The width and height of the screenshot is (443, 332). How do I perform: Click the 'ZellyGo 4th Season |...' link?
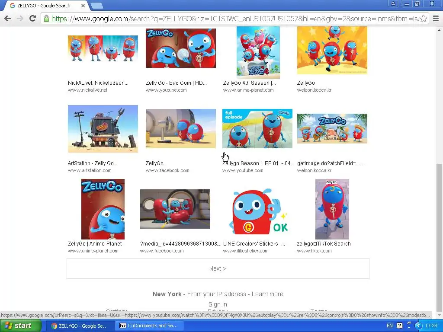coord(250,83)
